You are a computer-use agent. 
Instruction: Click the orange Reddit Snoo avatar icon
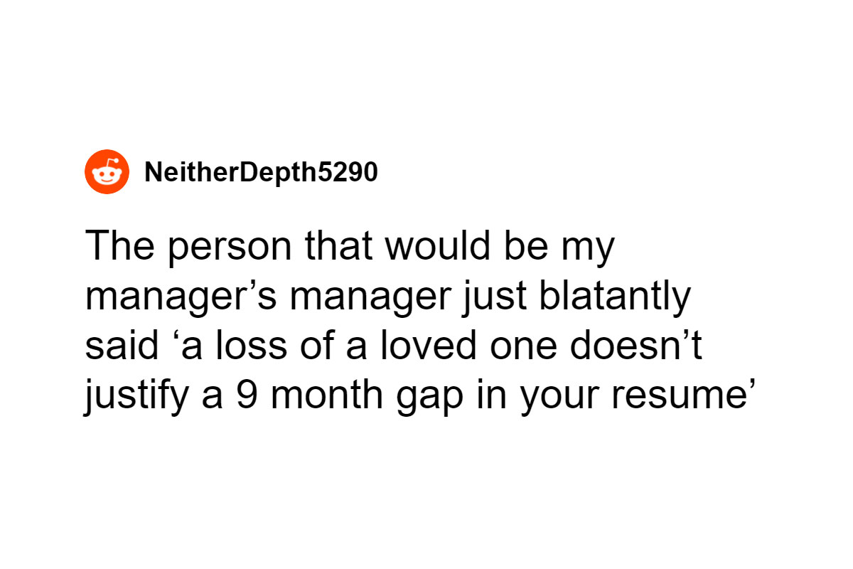coord(107,172)
